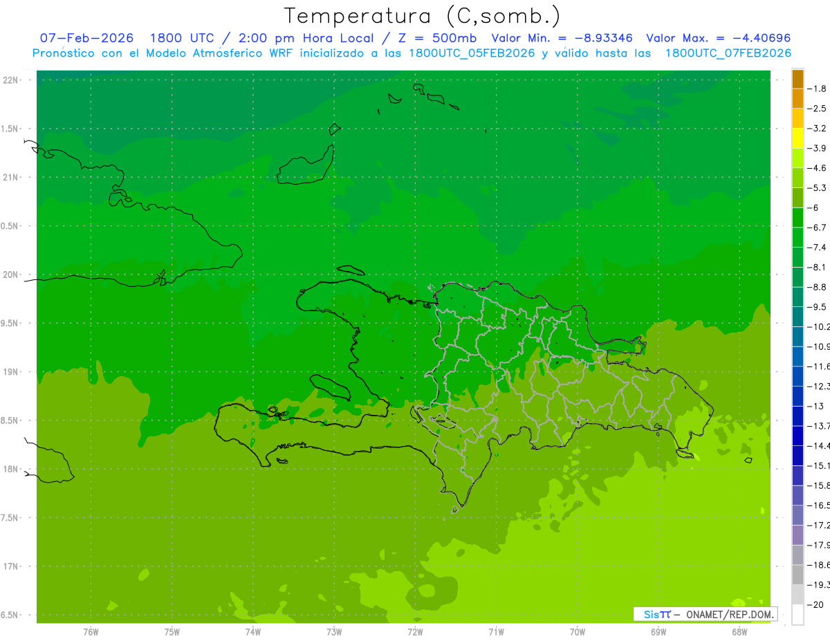Click the '75W' longitude label
The height and width of the screenshot is (641, 830).
pos(172,632)
